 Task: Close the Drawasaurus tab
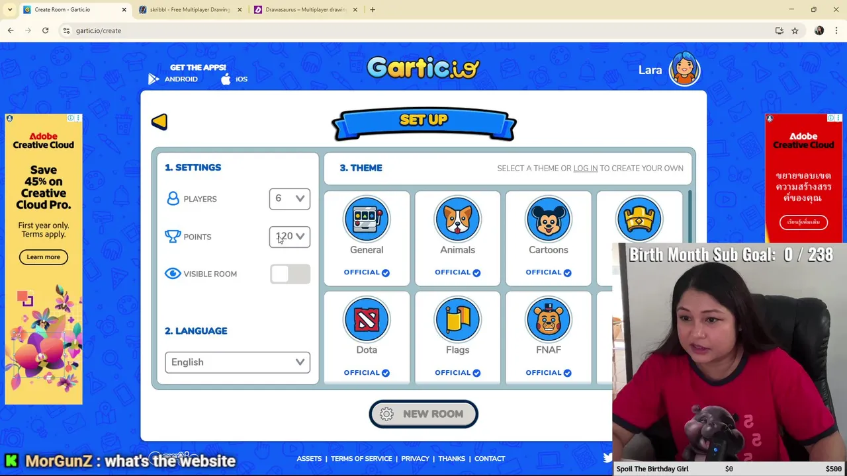click(355, 10)
